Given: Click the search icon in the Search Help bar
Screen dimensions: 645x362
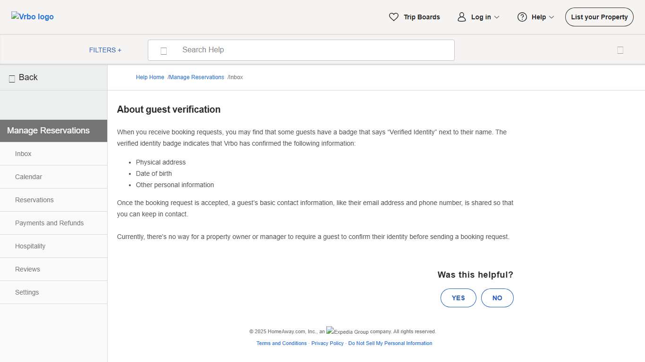Looking at the screenshot, I should point(164,50).
